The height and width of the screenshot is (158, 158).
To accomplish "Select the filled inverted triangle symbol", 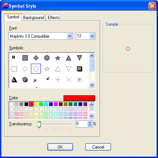I will pyautogui.click(x=79, y=58).
